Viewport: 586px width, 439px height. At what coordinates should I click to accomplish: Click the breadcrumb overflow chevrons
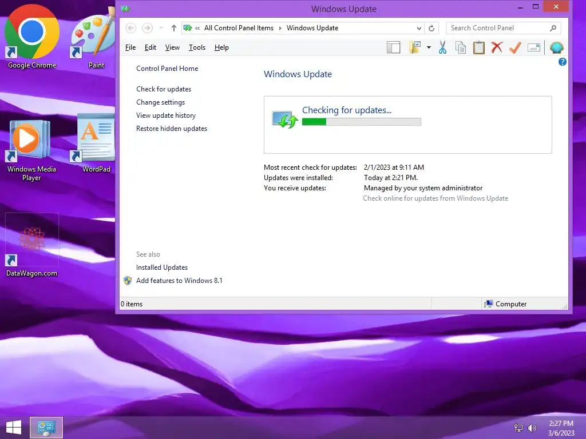[x=197, y=28]
